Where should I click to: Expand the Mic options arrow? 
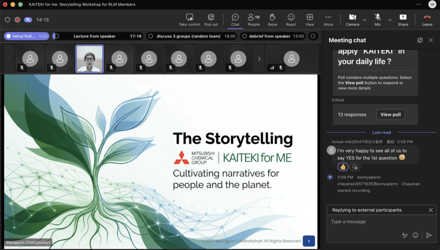(389, 20)
